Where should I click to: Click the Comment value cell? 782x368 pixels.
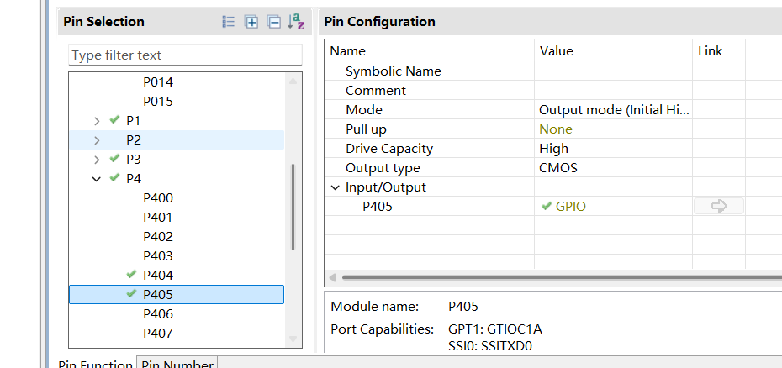point(614,90)
